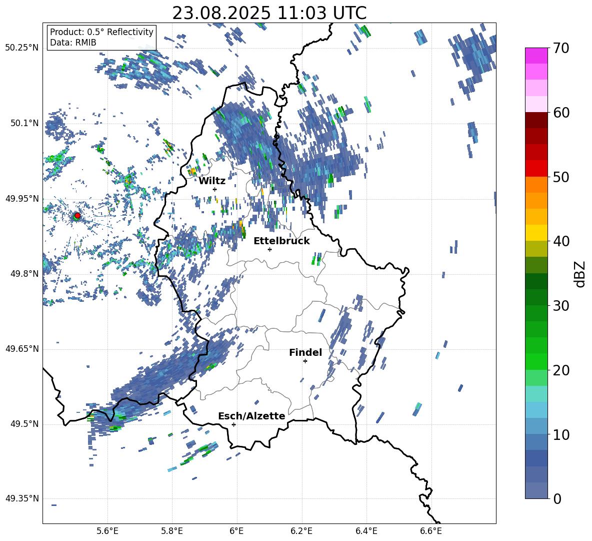
Task: Click the bright red 50 dBZ swatch
Action: tap(536, 169)
